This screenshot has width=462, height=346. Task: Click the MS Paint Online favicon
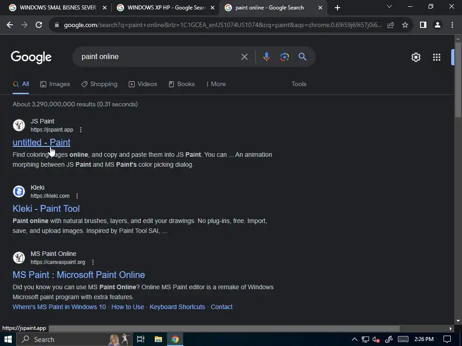(19, 258)
